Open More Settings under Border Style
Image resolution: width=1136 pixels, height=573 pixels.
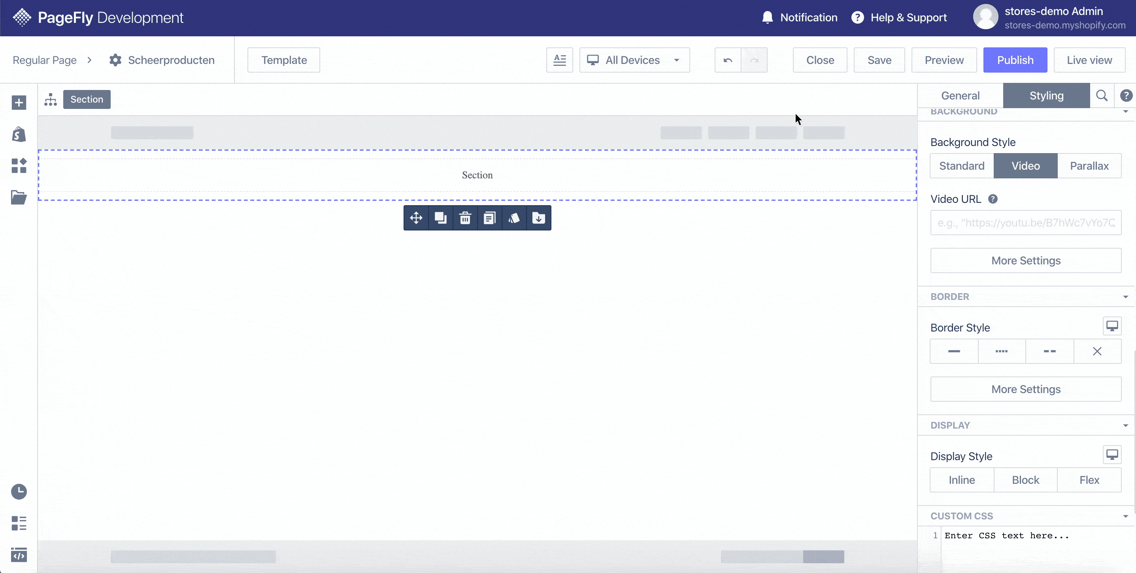(x=1026, y=389)
